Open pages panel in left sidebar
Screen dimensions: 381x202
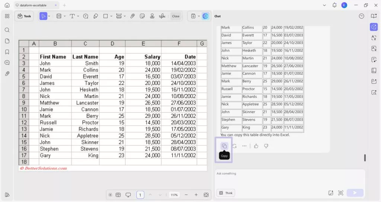point(7,41)
